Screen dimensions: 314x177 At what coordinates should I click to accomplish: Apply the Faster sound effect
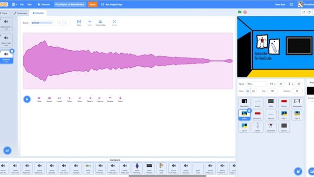tap(39, 99)
